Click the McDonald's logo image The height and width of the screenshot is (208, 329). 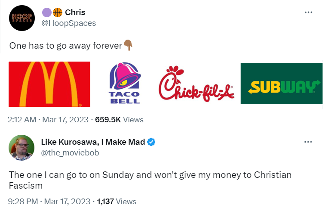[49, 84]
